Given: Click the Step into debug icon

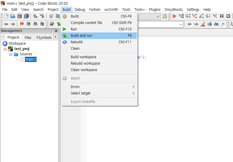Looking at the screenshot, I should pyautogui.click(x=194, y=16).
